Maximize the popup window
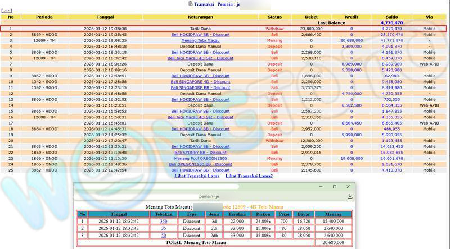The height and width of the screenshot is (249, 450). (334, 187)
